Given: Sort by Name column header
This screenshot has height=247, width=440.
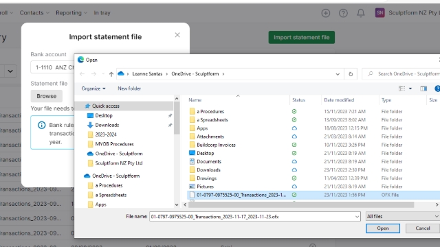Looking at the screenshot, I should click(195, 100).
